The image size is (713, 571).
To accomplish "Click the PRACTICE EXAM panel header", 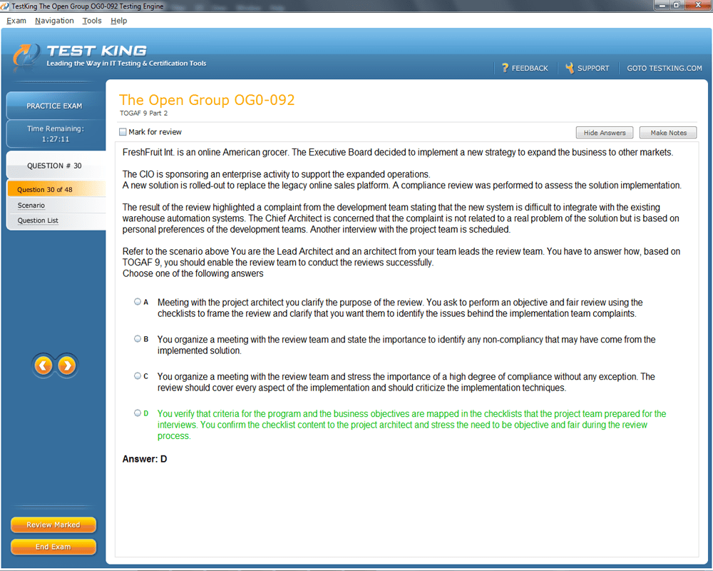I will click(x=55, y=106).
